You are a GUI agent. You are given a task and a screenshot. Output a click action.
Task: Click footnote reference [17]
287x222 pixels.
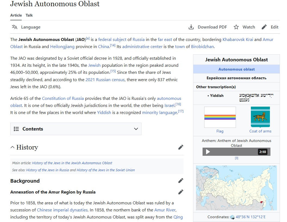[181, 111]
